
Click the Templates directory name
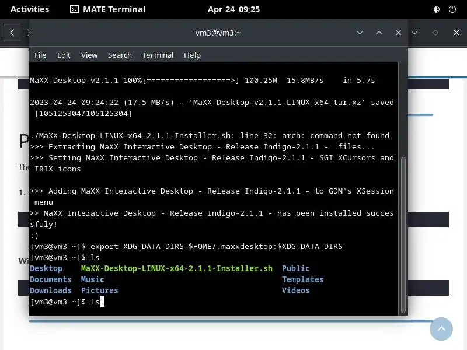[302, 279]
